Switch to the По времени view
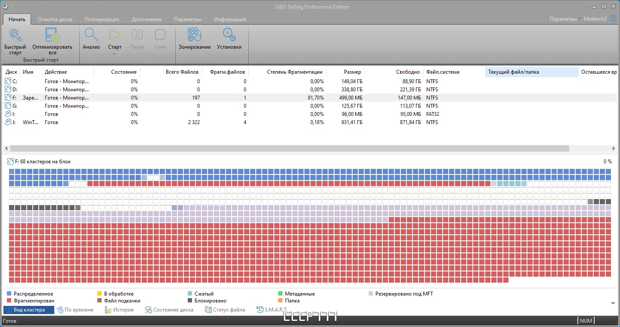The width and height of the screenshot is (620, 327). coord(76,309)
